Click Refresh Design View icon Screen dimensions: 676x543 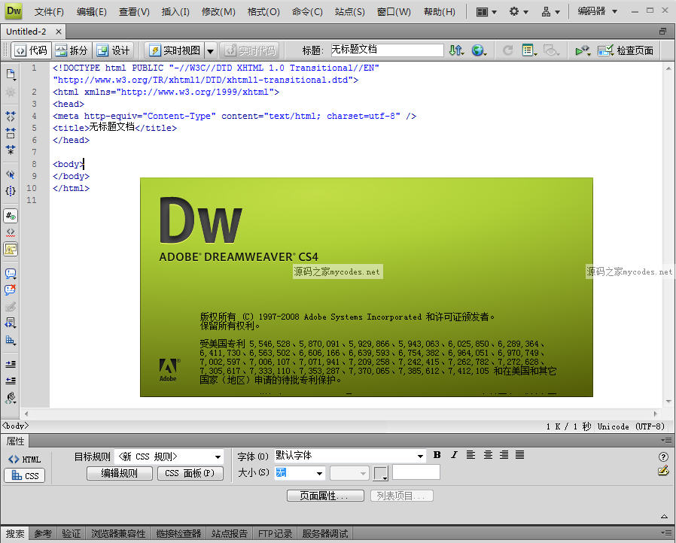point(508,50)
